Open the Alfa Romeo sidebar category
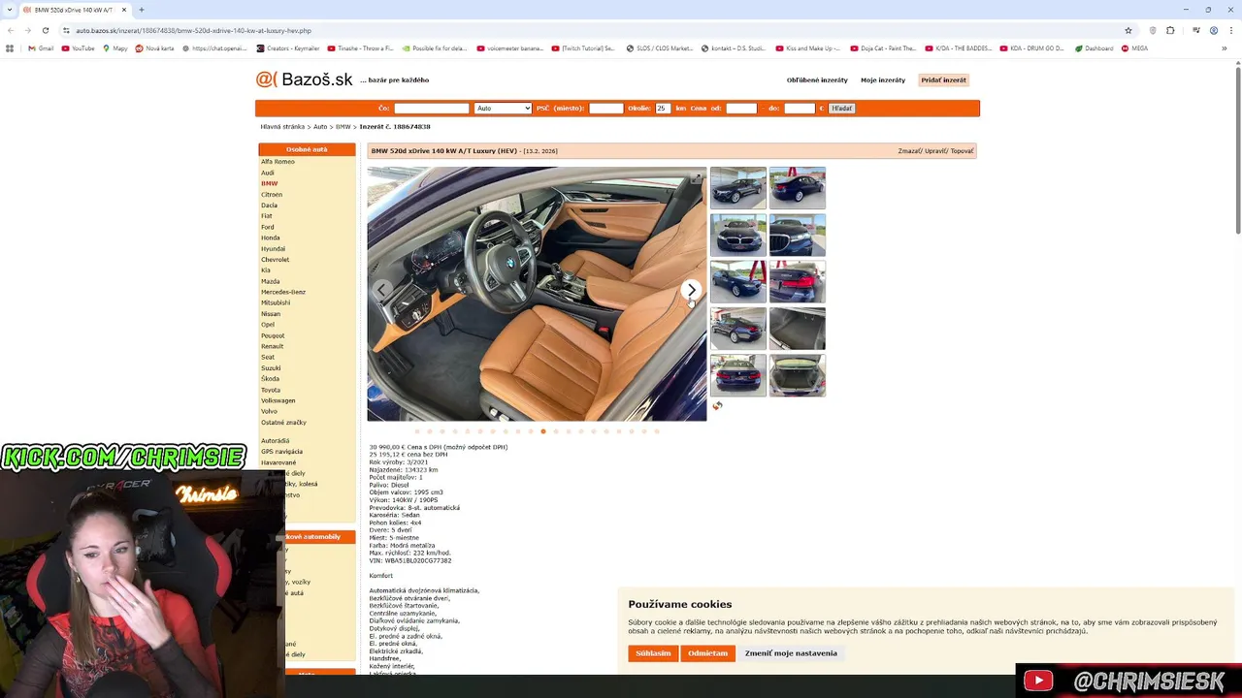 click(278, 162)
